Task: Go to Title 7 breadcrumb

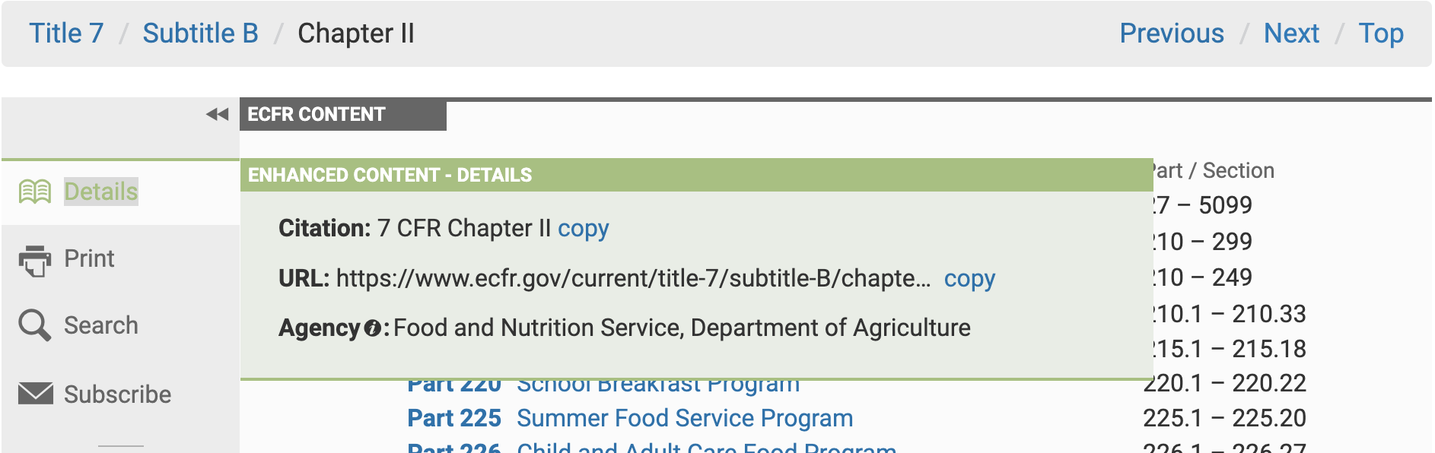Action: (x=66, y=33)
